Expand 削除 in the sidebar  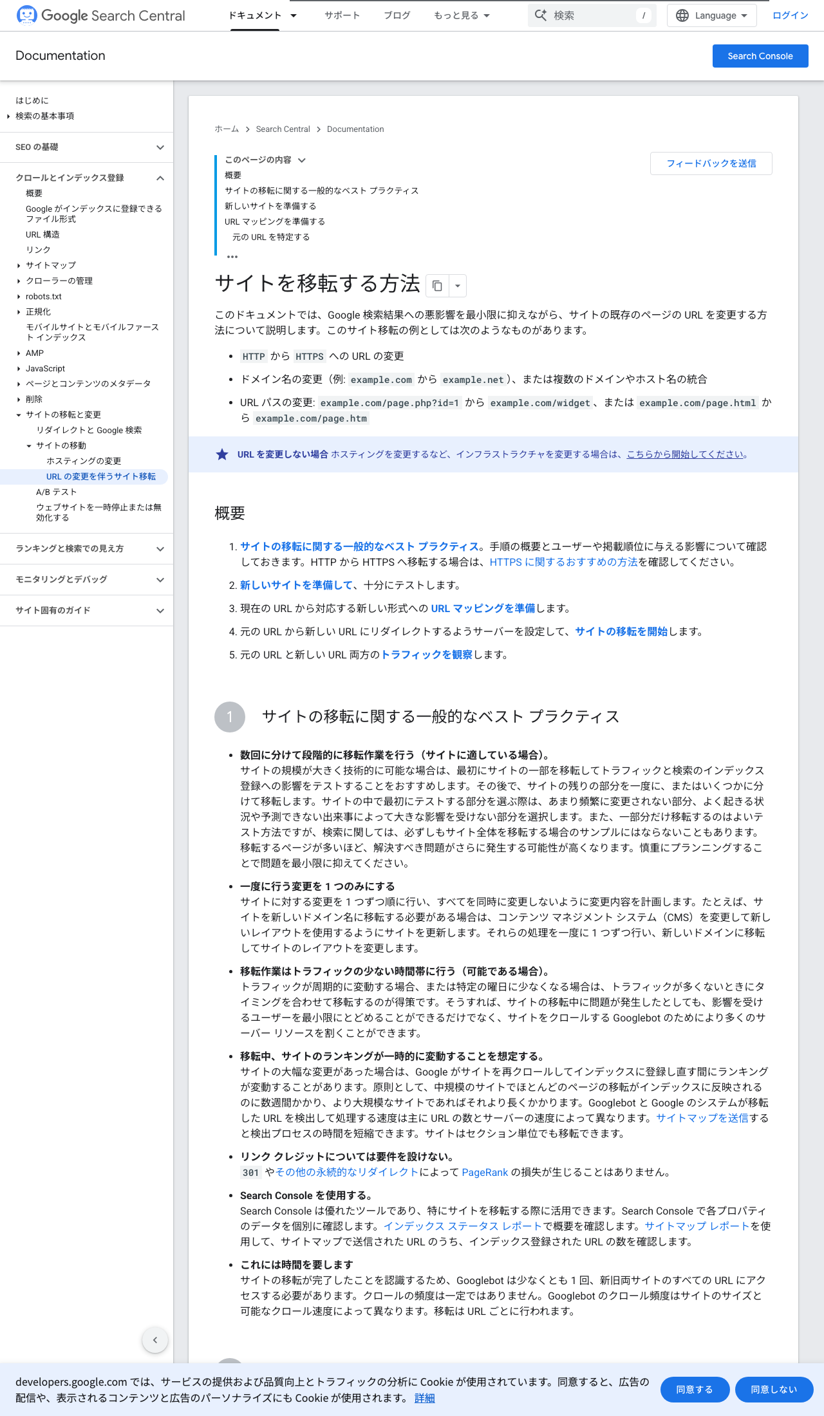(19, 400)
